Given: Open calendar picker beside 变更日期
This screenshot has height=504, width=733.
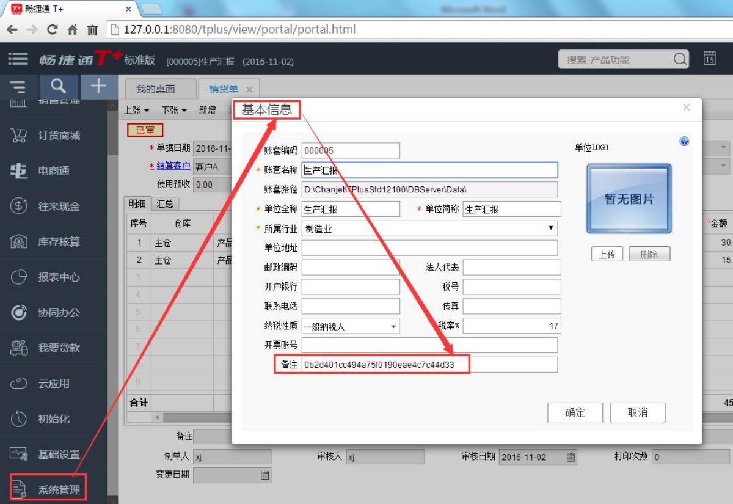Looking at the screenshot, I should pos(265,476).
